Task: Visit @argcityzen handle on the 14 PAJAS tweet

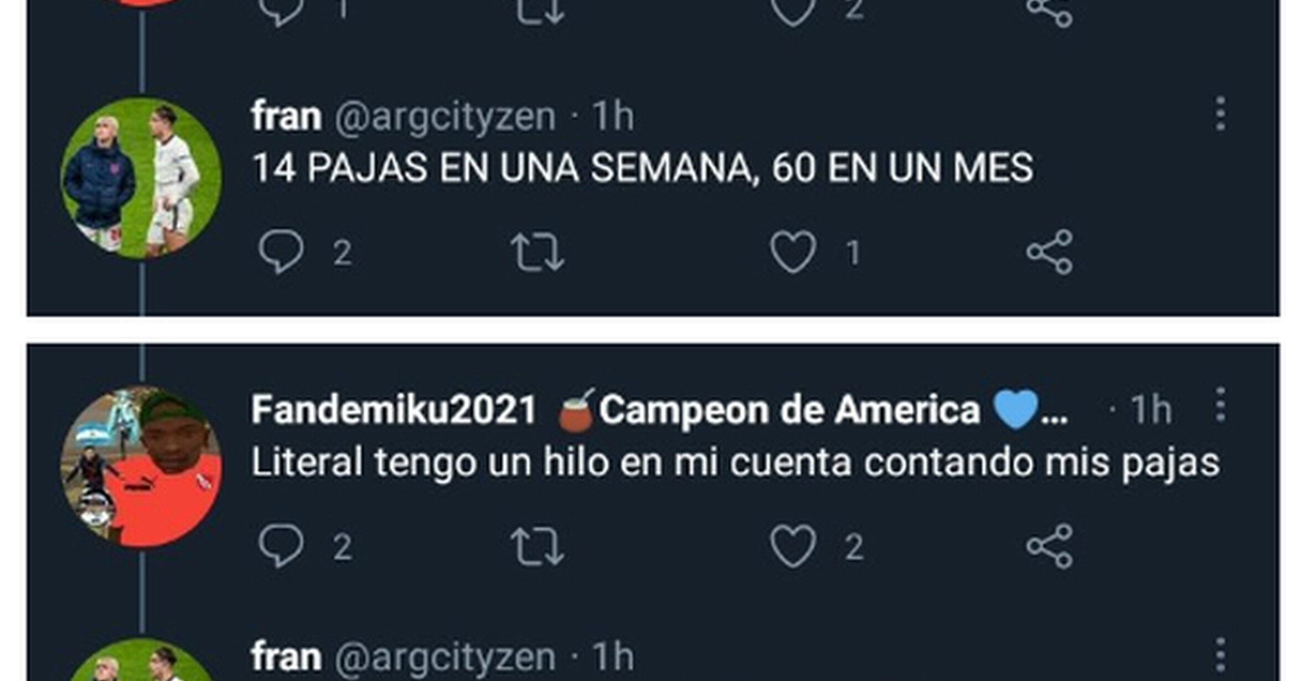Action: (445, 117)
